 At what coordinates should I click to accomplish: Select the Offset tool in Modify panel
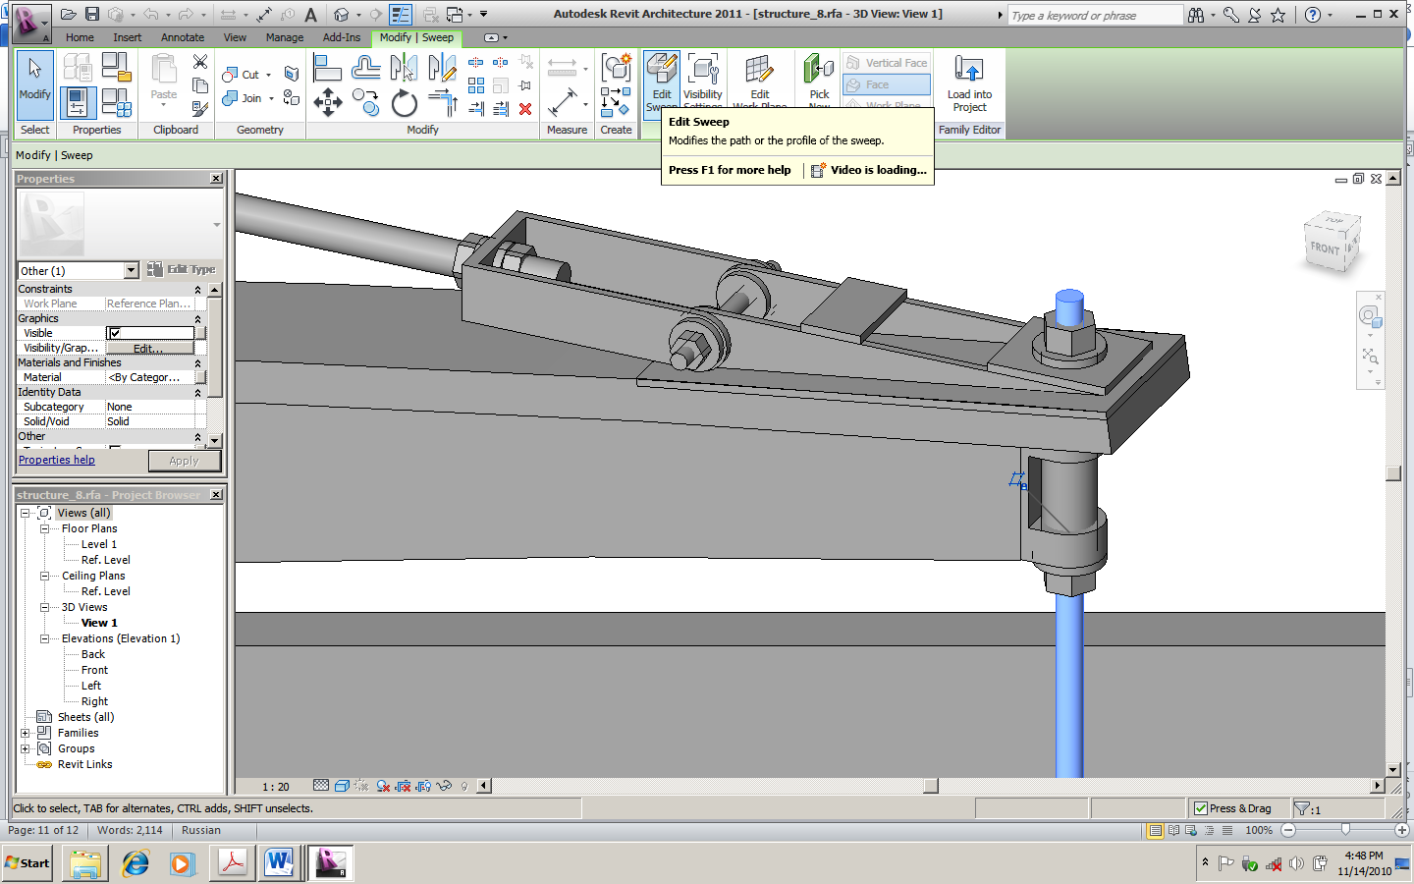point(365,68)
